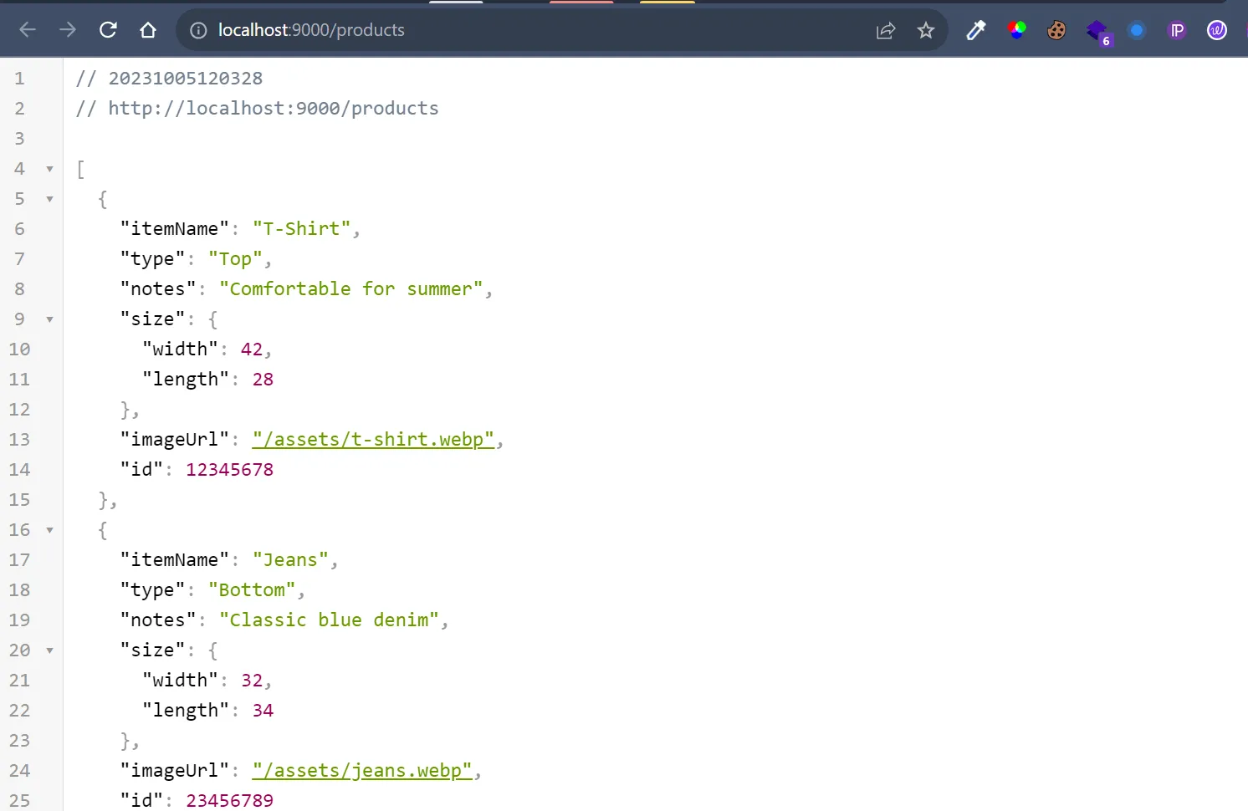Collapse the root JSON array at line 4
The width and height of the screenshot is (1248, 811).
[x=49, y=169]
